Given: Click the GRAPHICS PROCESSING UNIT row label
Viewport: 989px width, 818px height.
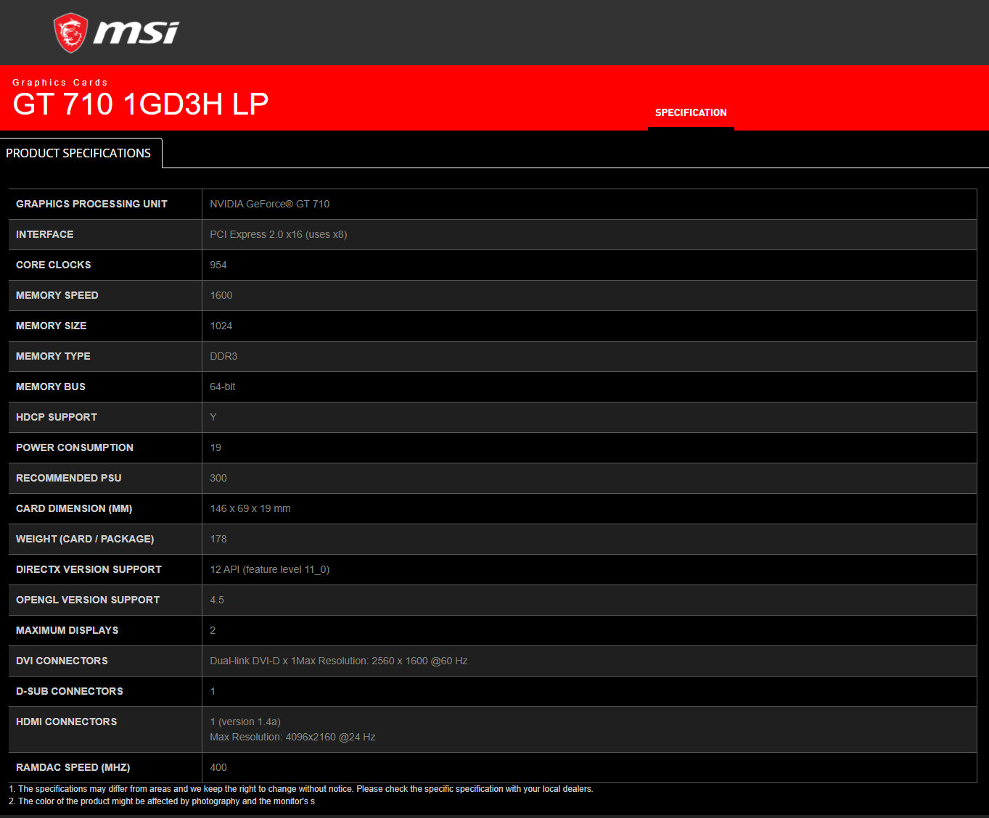Looking at the screenshot, I should pos(91,204).
